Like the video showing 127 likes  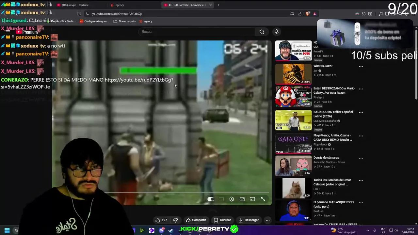click(x=161, y=220)
